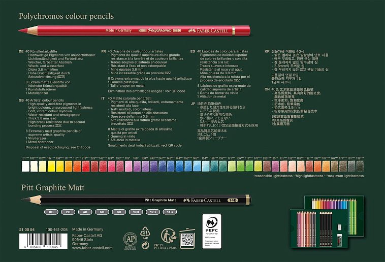Pick the violet 249 colour swatch

(154, 166)
